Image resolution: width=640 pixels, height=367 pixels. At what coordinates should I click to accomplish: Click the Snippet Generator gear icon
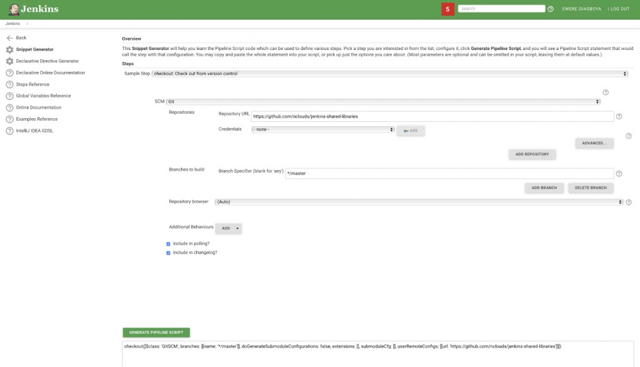pos(9,49)
